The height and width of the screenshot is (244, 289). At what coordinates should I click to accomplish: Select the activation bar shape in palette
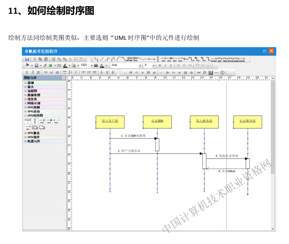35,121
